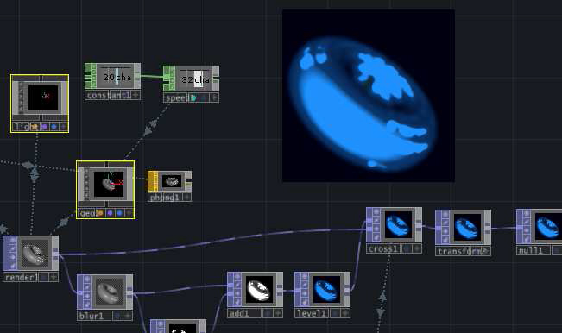
Task: Activate the viewer plus button on blur1
Action: pyautogui.click(x=128, y=316)
